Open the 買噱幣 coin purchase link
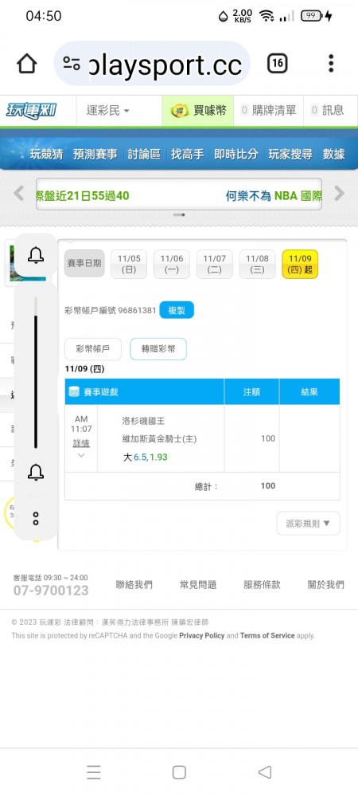This screenshot has width=358, height=797. point(198,110)
